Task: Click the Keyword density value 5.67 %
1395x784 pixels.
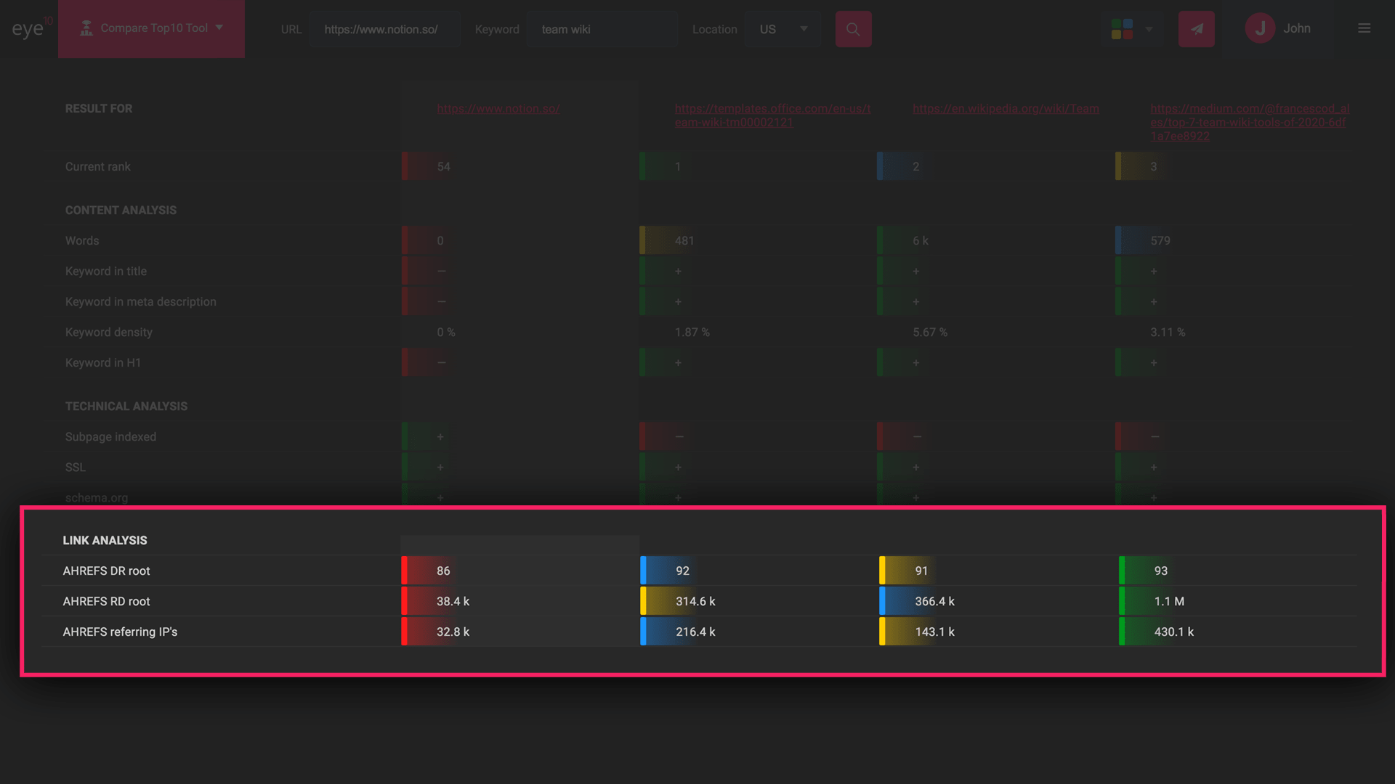Action: tap(929, 332)
